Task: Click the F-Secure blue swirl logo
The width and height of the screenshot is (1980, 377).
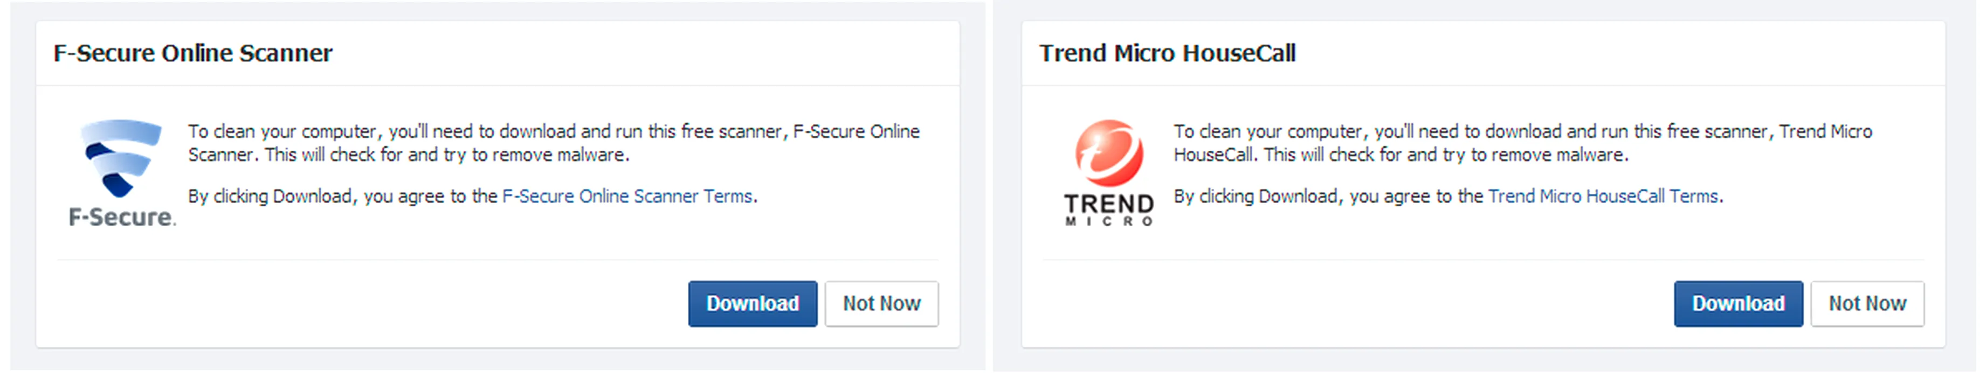Action: (x=122, y=158)
